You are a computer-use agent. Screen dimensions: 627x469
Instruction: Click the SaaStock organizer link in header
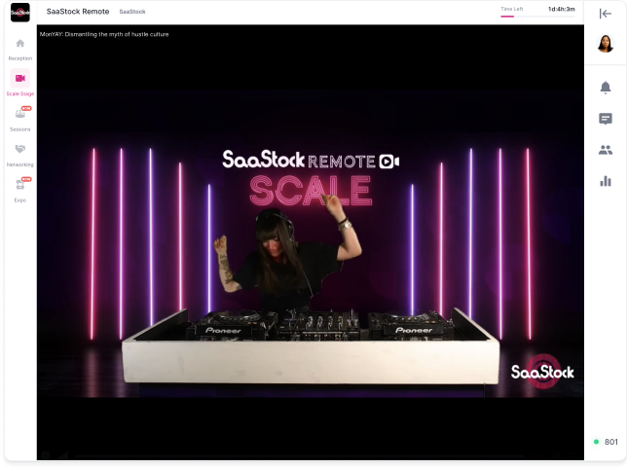click(x=132, y=12)
